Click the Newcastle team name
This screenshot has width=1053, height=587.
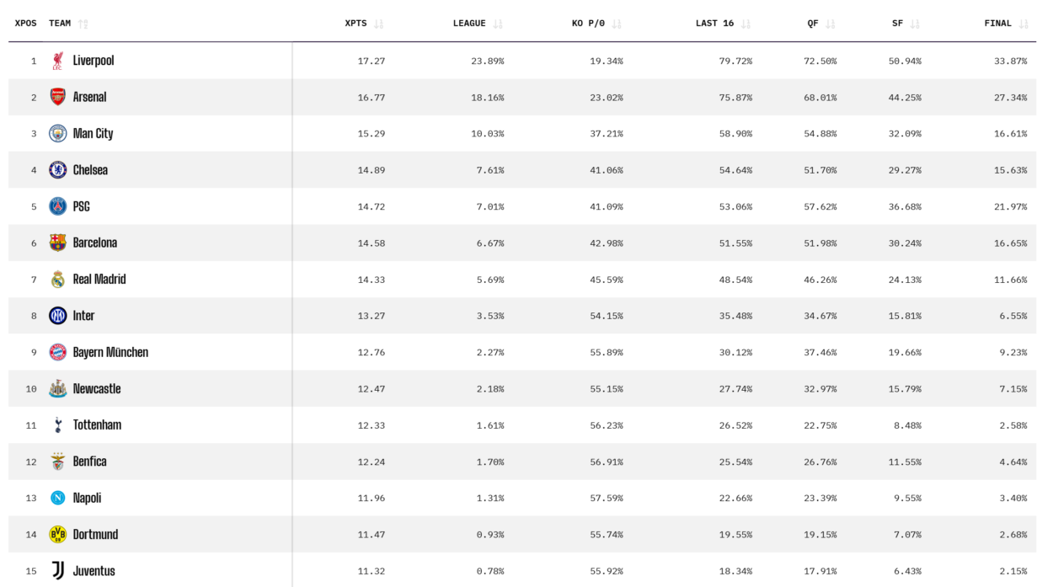97,389
